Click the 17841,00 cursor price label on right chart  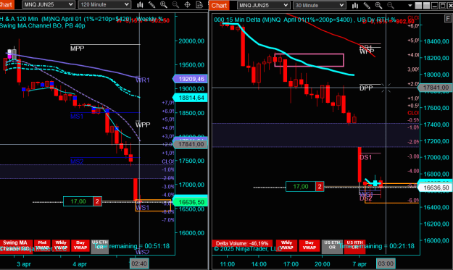pyautogui.click(x=435, y=88)
